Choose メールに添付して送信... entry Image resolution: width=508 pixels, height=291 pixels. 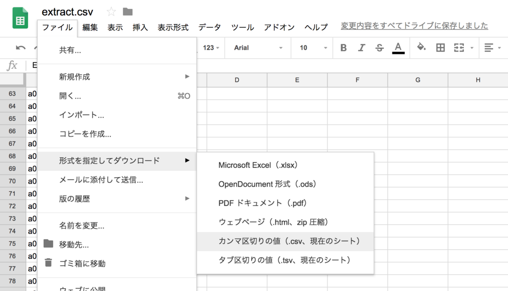click(x=117, y=180)
